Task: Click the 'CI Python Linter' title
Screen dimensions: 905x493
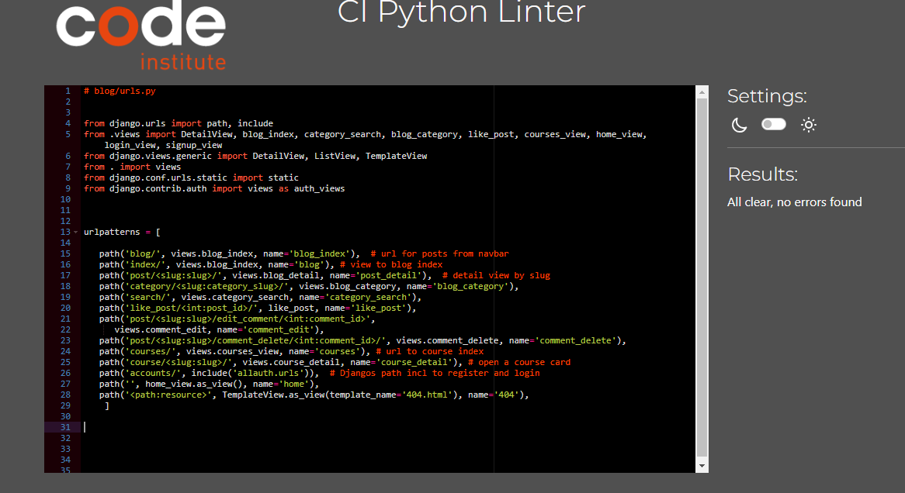Action: [x=461, y=12]
